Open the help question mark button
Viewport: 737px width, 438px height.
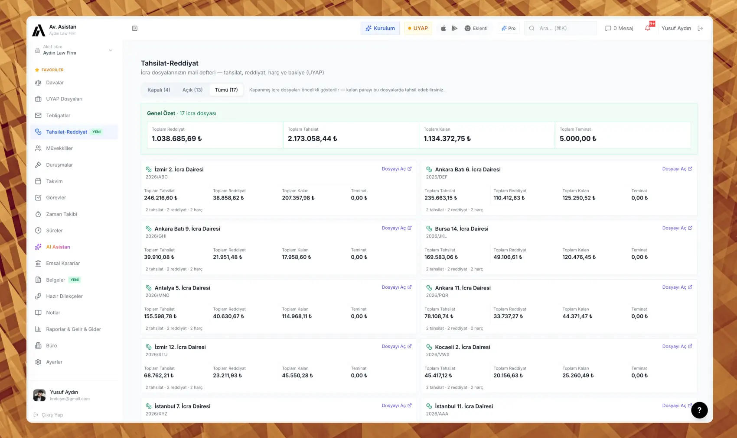pos(699,410)
